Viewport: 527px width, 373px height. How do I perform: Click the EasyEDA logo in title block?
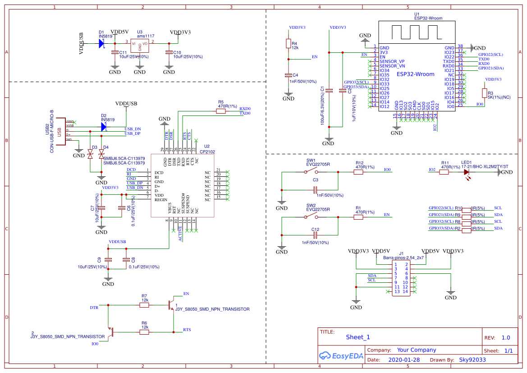(341, 356)
